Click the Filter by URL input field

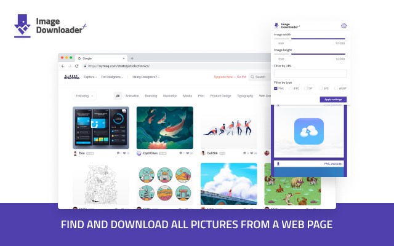pyautogui.click(x=310, y=73)
